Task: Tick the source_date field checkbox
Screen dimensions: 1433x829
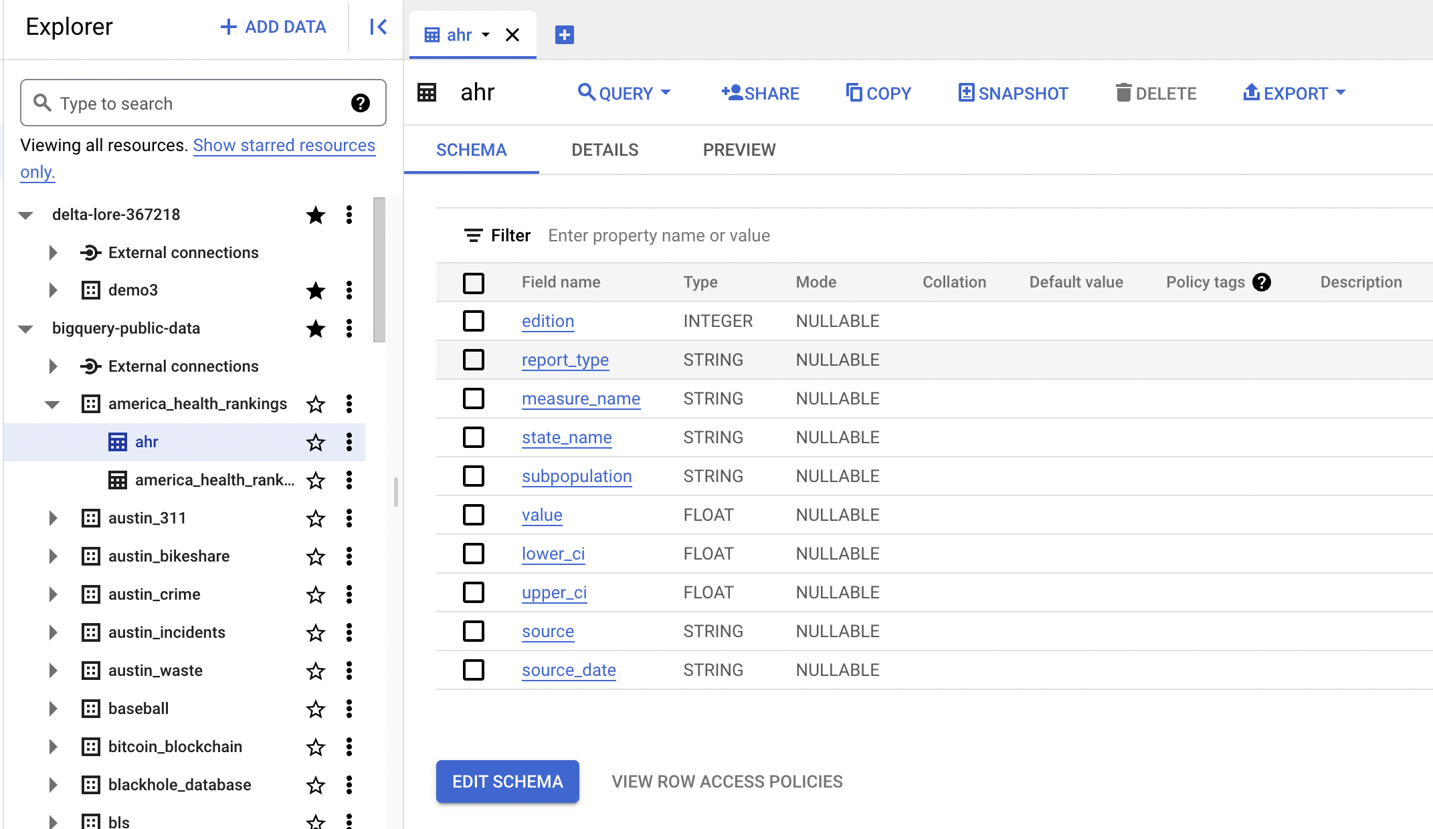Action: pyautogui.click(x=474, y=670)
